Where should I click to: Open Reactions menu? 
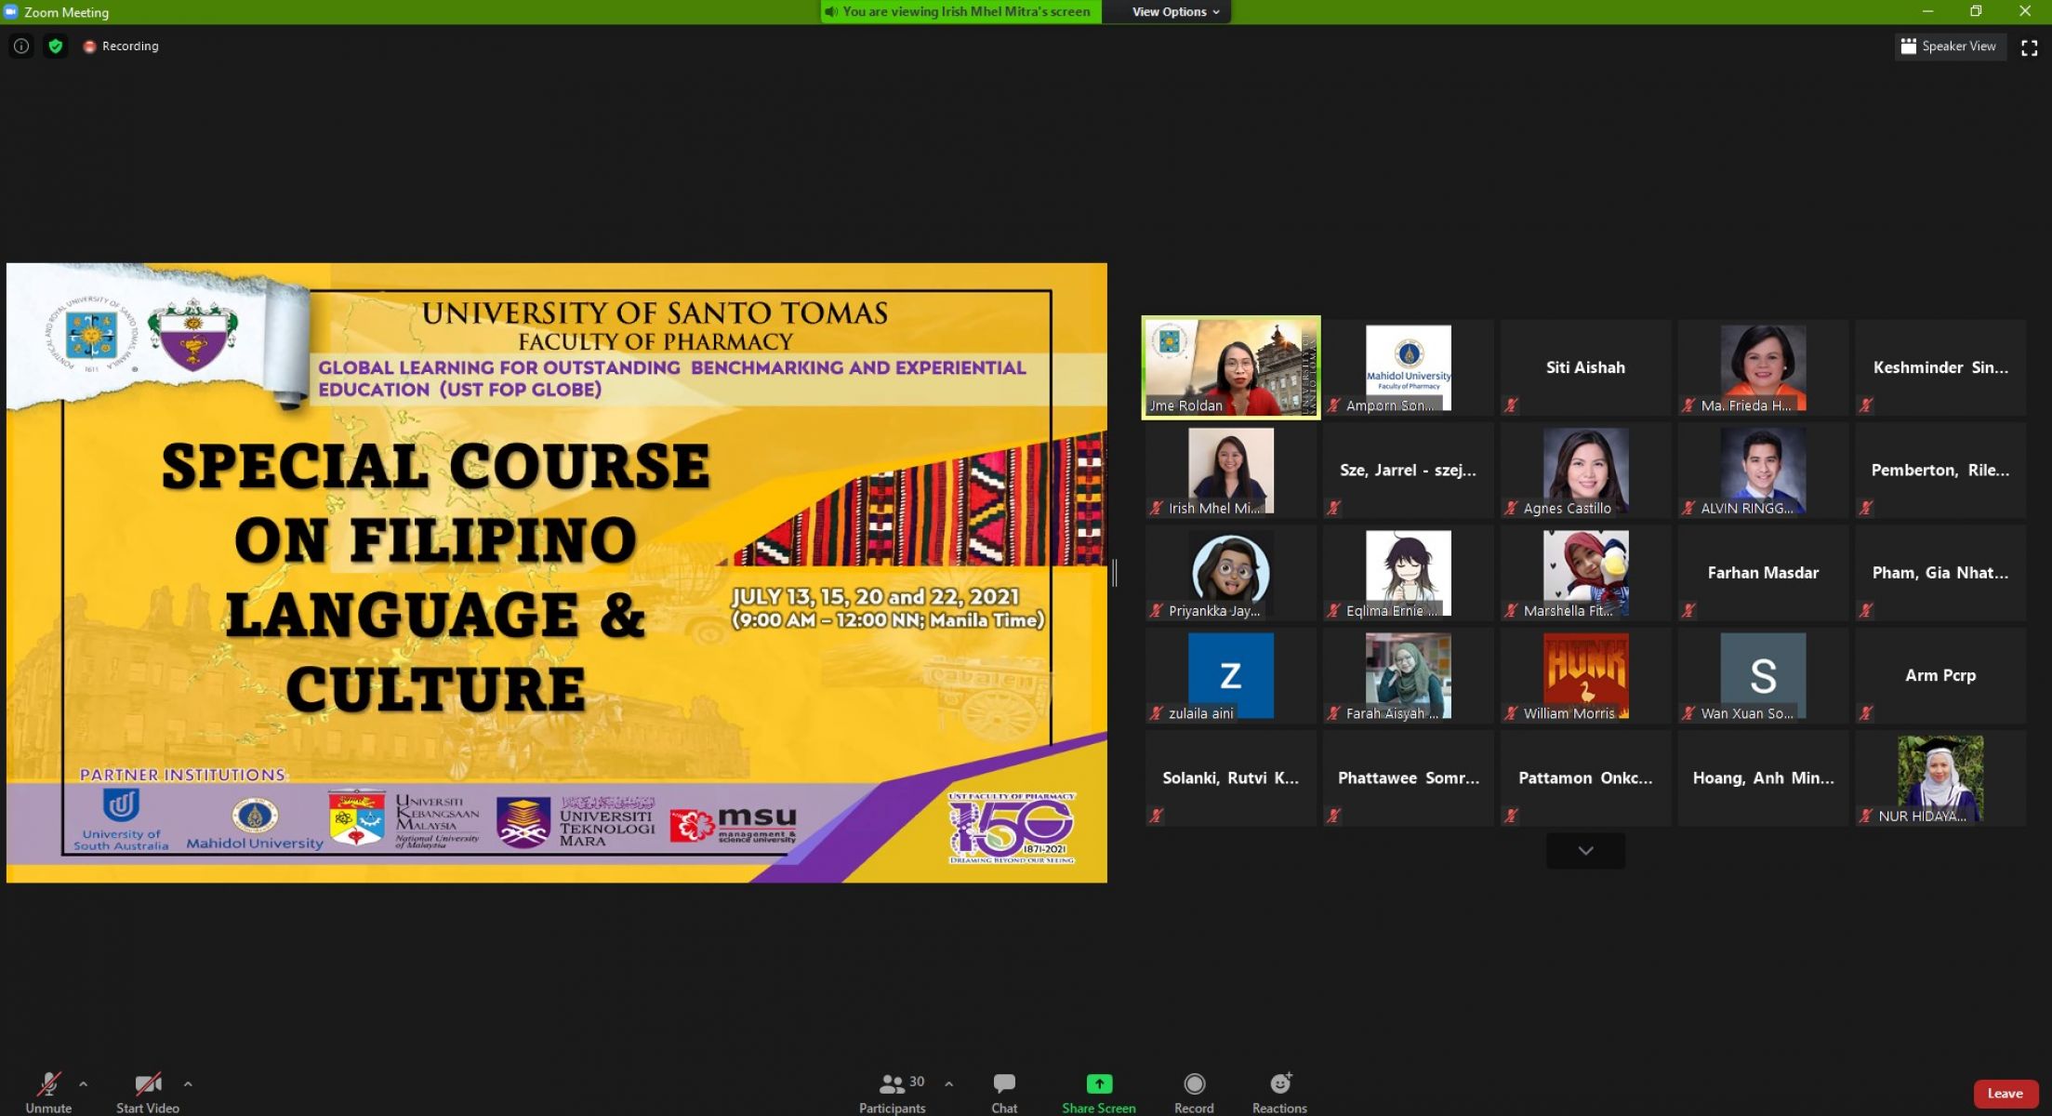(1279, 1092)
